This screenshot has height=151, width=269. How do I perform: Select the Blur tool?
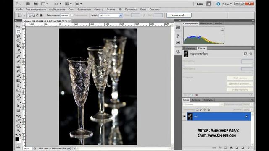pos(18,85)
